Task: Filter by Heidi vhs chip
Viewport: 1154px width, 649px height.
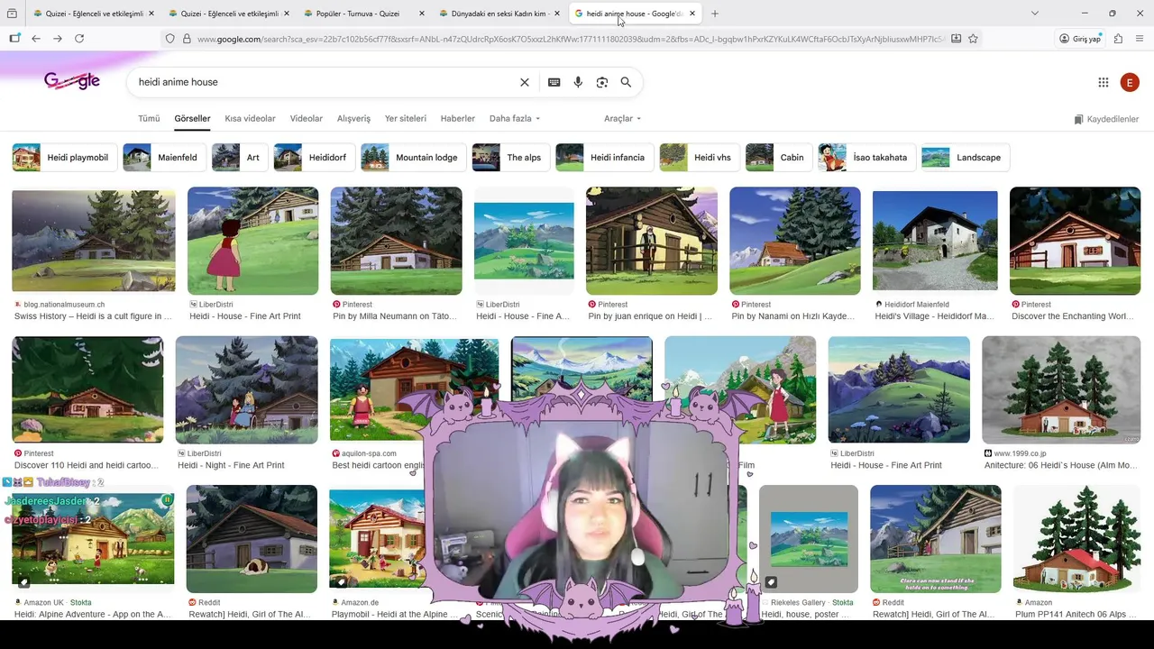Action: [699, 157]
